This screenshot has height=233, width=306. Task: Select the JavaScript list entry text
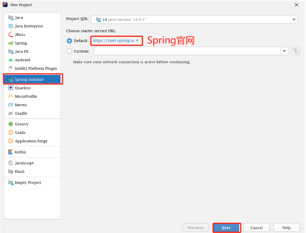(x=24, y=163)
